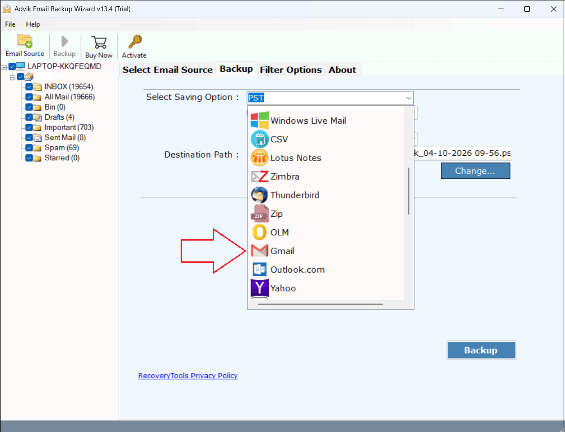This screenshot has width=565, height=432.
Task: Click the Activate key icon
Action: click(135, 42)
